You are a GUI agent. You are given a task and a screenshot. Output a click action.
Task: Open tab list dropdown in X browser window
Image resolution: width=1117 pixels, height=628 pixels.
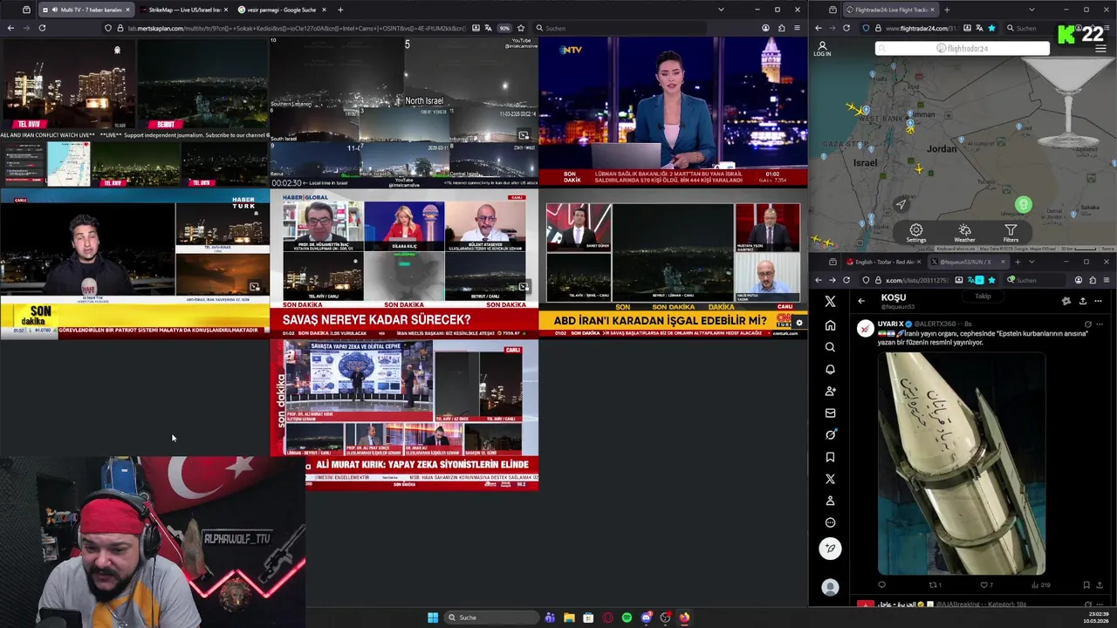coord(1031,262)
